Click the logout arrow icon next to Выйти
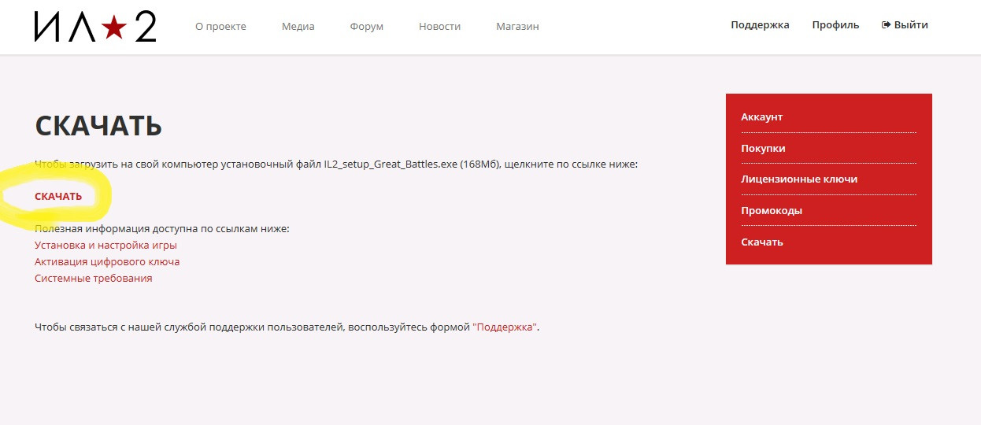The height and width of the screenshot is (425, 981). (886, 25)
